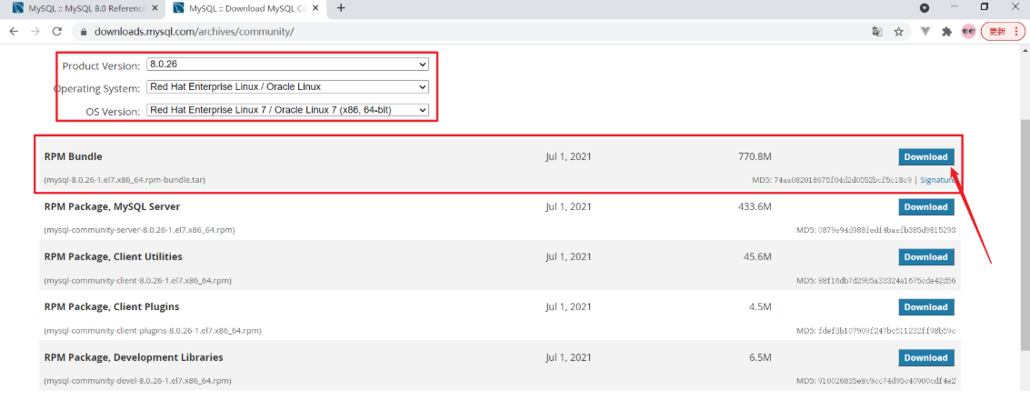The height and width of the screenshot is (400, 1030).
Task: Select 'RPM Package, Client Utilities' title
Action: [x=113, y=256]
